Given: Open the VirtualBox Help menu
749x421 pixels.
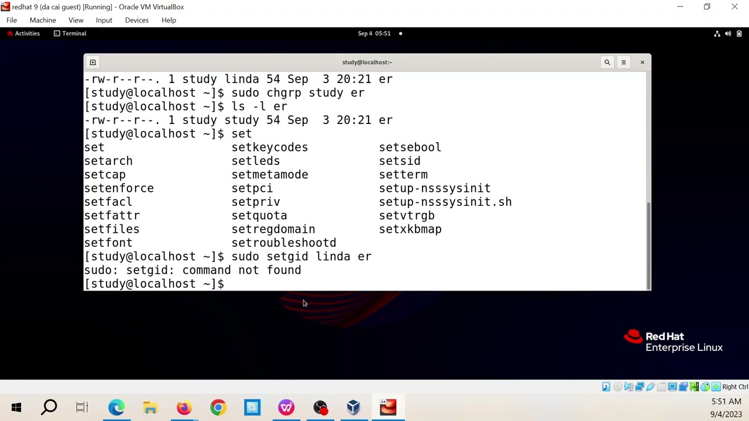Looking at the screenshot, I should tap(169, 20).
